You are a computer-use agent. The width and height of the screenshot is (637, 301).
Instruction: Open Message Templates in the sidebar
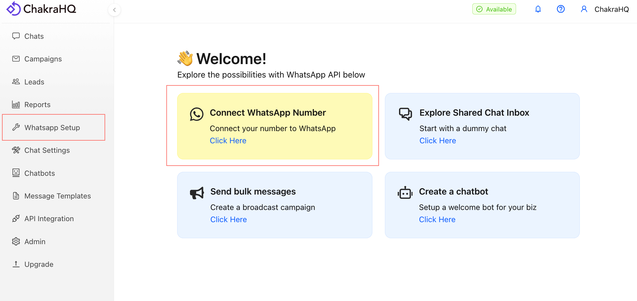[58, 196]
